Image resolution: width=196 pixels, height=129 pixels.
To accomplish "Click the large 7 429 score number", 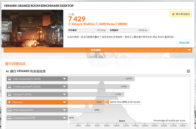I will [77, 19].
